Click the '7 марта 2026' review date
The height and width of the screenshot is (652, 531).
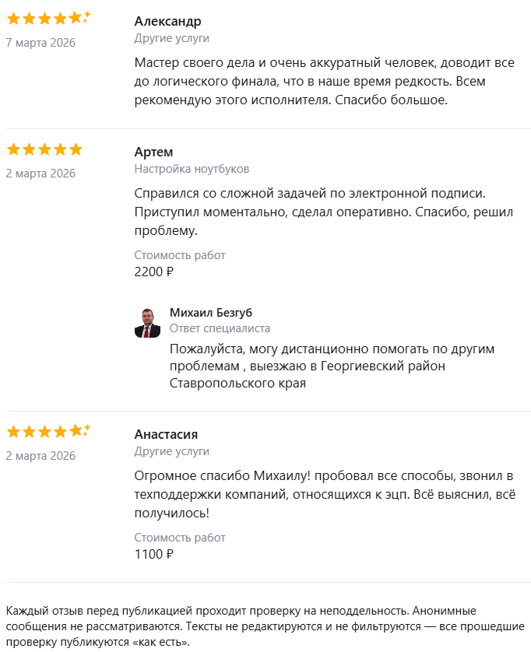tap(40, 43)
